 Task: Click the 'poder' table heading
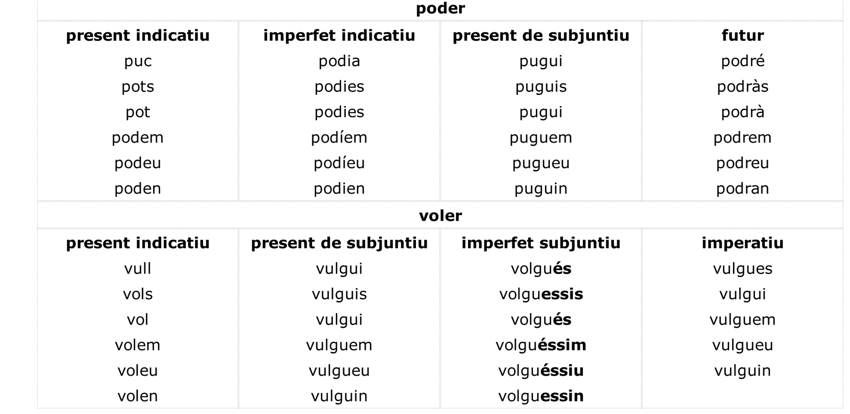[440, 8]
